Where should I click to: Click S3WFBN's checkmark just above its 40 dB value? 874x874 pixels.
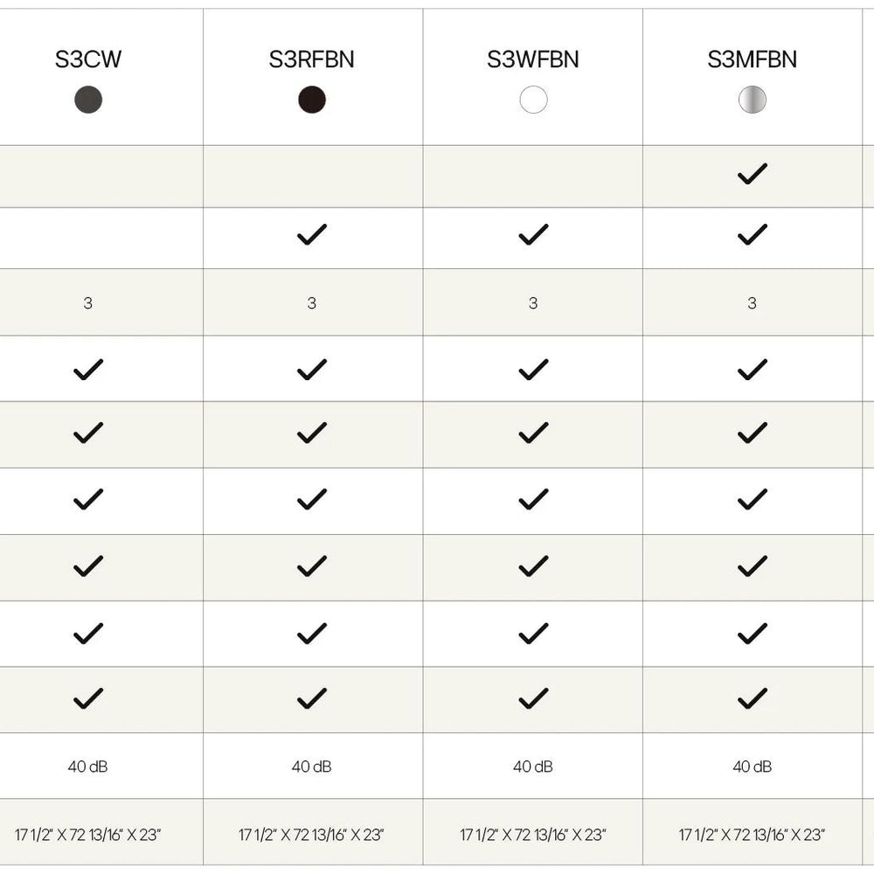[533, 698]
